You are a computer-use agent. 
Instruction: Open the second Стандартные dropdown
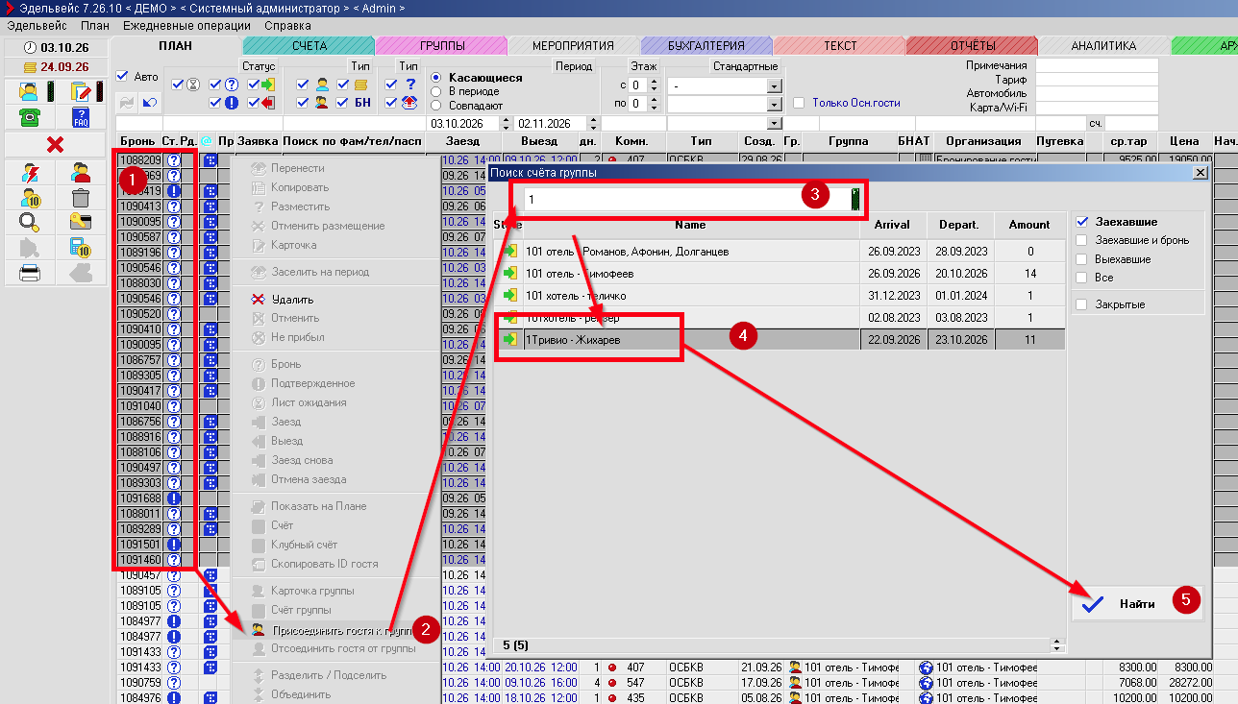774,105
